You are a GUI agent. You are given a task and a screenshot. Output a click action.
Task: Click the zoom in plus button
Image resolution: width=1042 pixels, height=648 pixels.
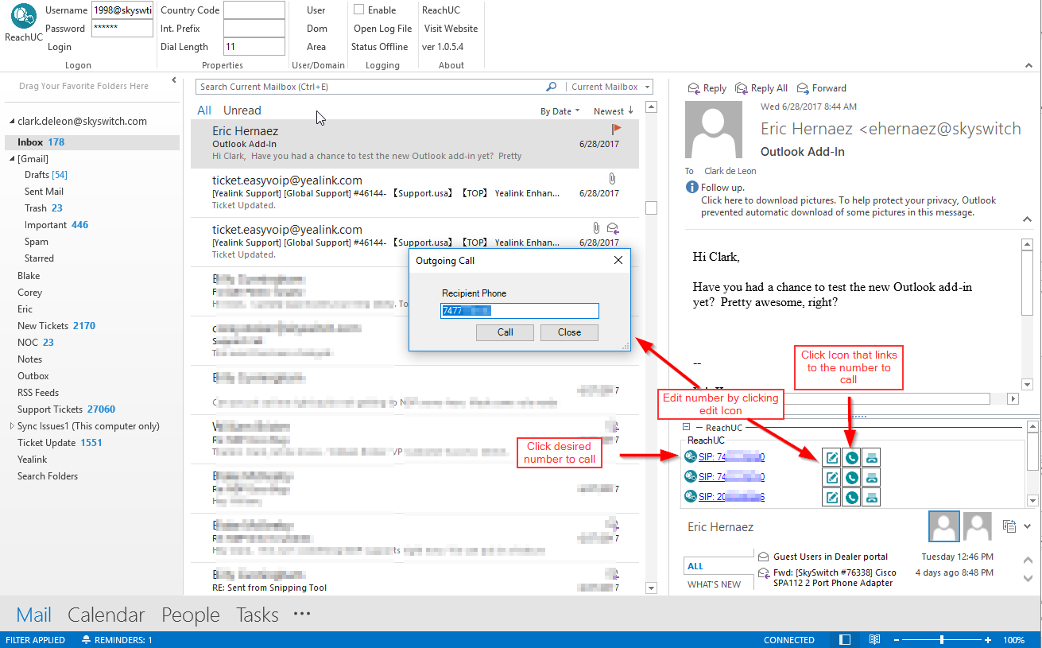coord(988,640)
